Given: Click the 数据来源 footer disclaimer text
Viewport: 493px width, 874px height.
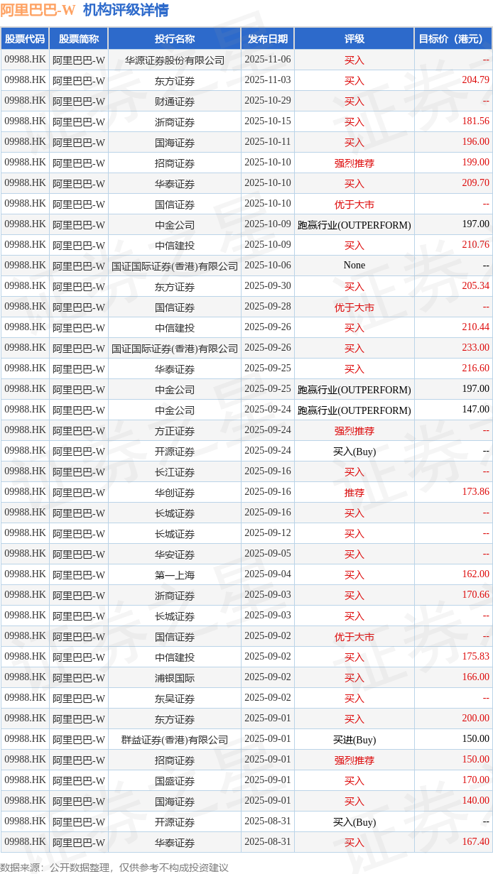Looking at the screenshot, I should tap(114, 868).
